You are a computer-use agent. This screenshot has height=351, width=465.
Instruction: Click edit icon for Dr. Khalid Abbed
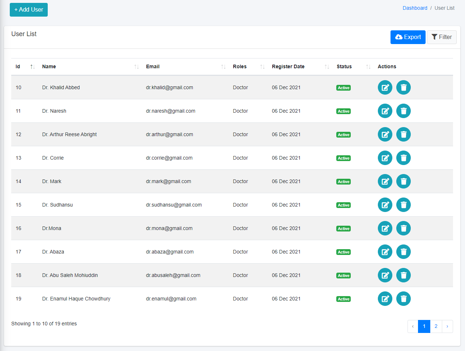click(385, 87)
